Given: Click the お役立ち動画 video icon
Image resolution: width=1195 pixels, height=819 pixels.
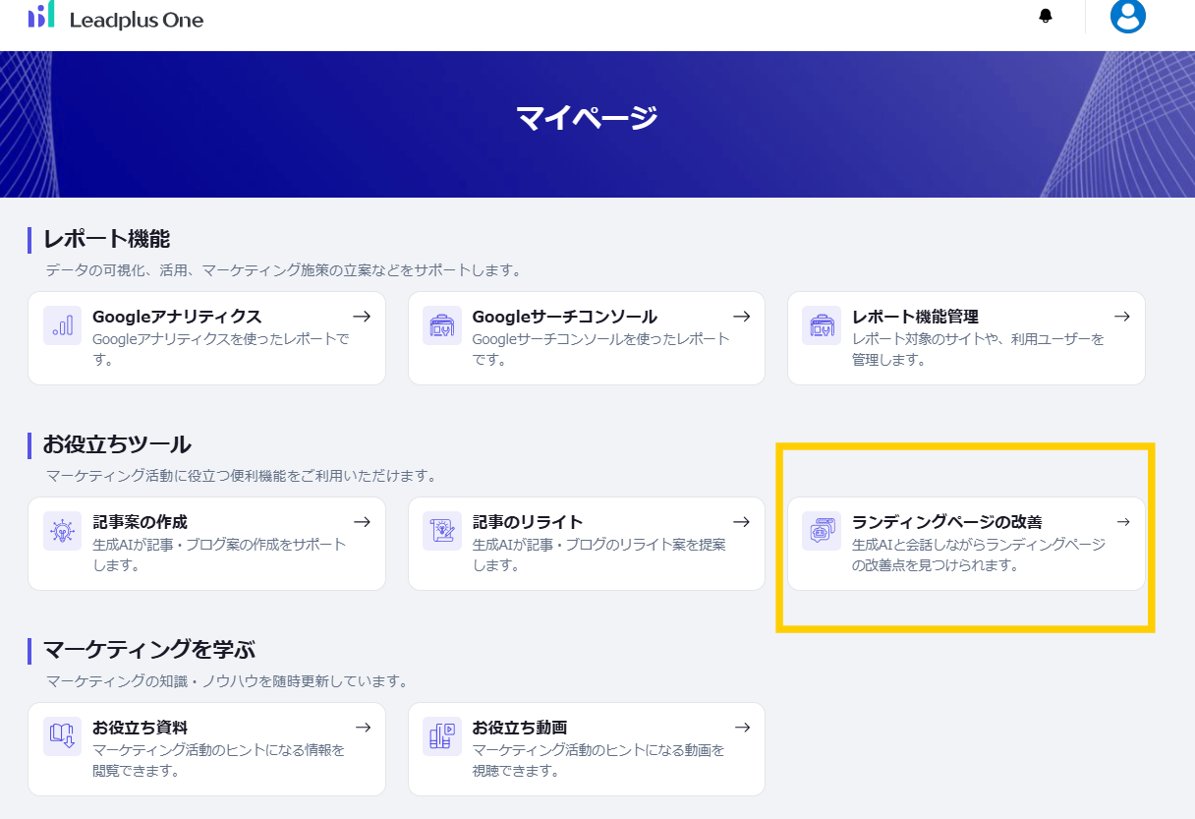Looking at the screenshot, I should (442, 736).
